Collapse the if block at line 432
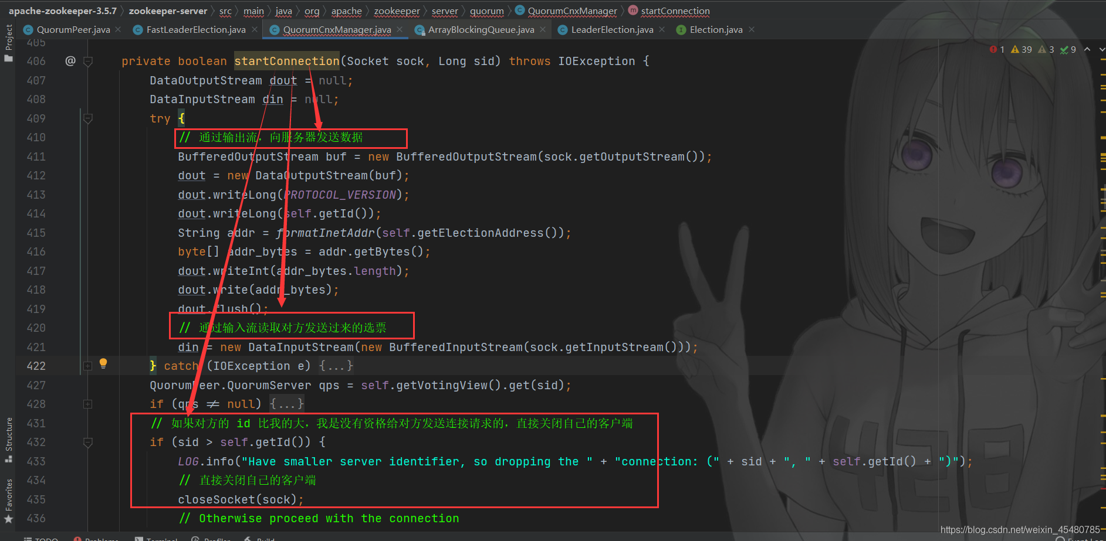Viewport: 1106px width, 541px height. 88,443
